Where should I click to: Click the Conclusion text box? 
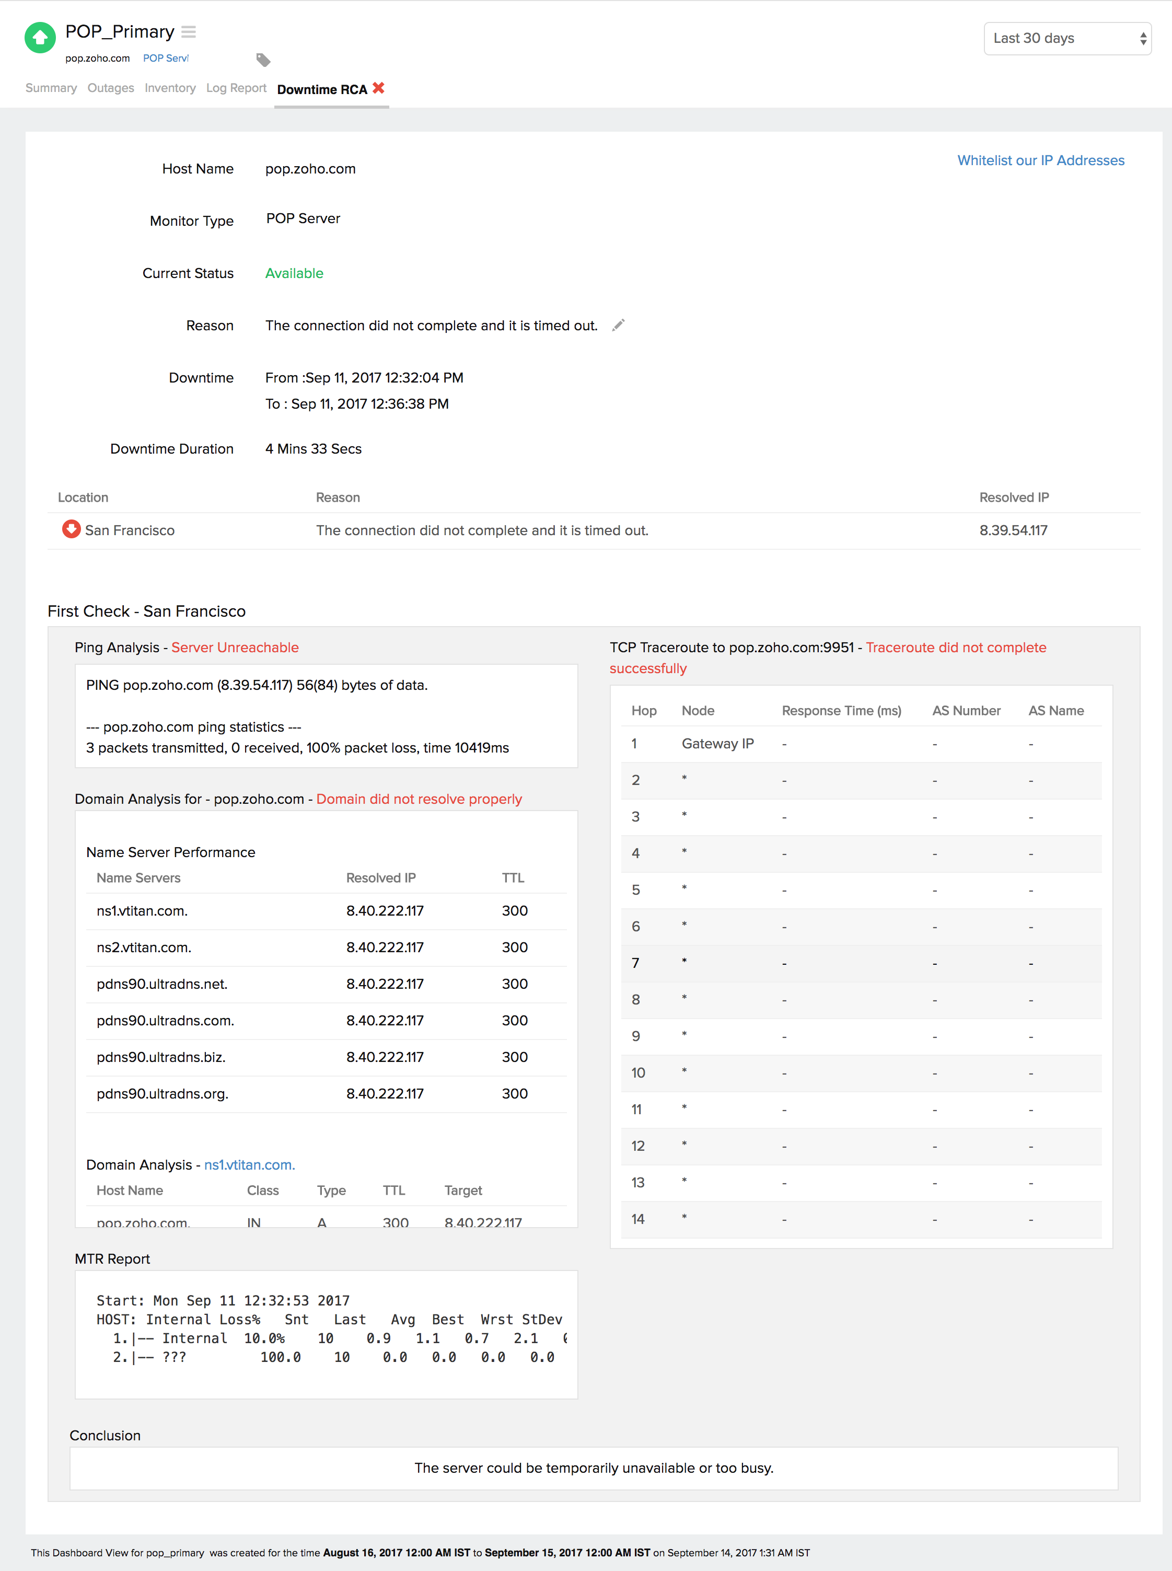tap(593, 1468)
